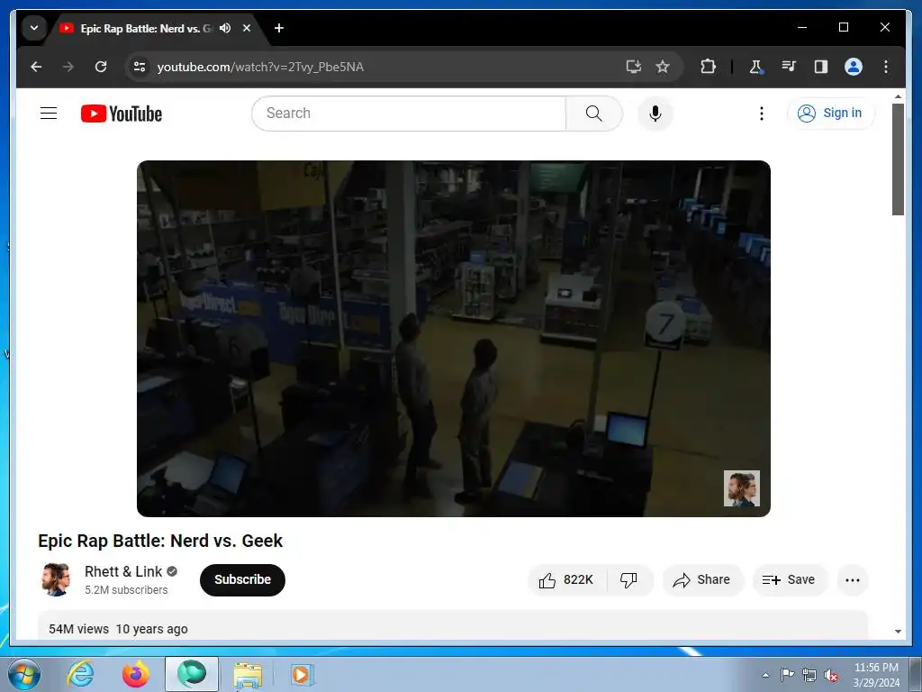This screenshot has width=922, height=692.
Task: Open Action Center flag tray icon
Action: (x=787, y=675)
